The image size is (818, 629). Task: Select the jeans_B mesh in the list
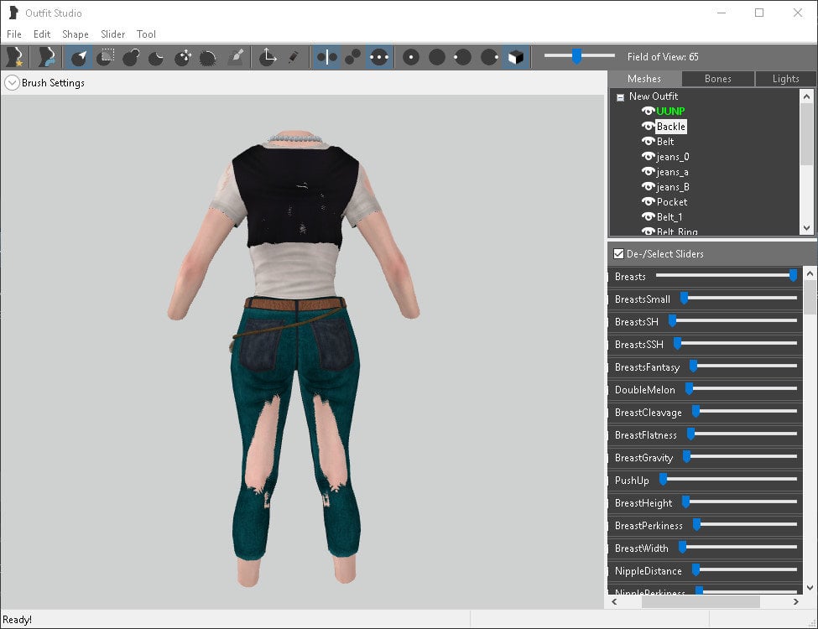point(673,187)
